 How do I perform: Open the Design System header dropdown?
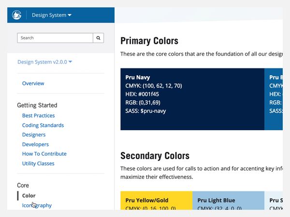tap(52, 15)
